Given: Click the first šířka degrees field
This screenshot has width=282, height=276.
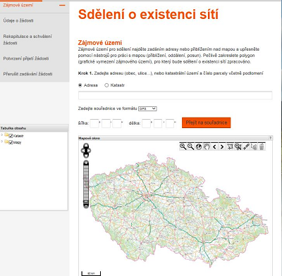Looking at the screenshot, I should pyautogui.click(x=94, y=123).
